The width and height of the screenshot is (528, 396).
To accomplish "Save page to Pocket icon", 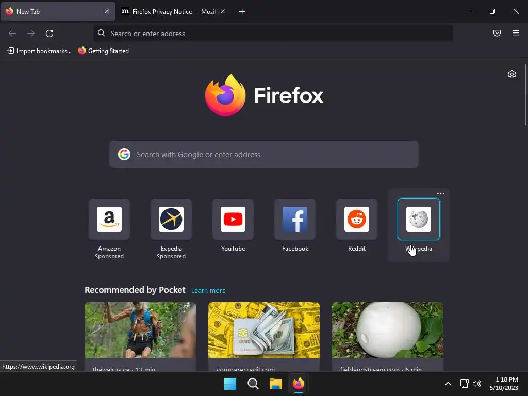I will [497, 33].
